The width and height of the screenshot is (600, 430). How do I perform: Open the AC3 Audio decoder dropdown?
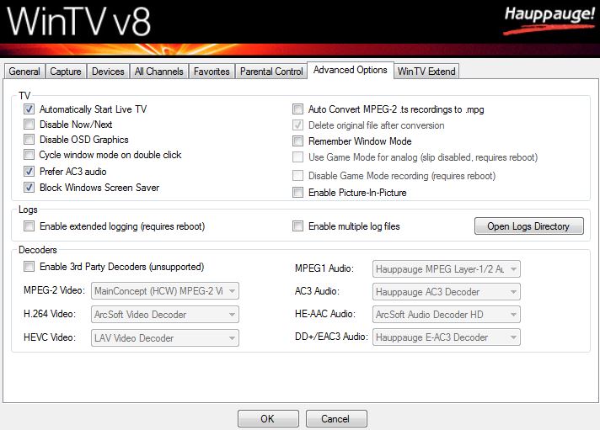click(446, 292)
